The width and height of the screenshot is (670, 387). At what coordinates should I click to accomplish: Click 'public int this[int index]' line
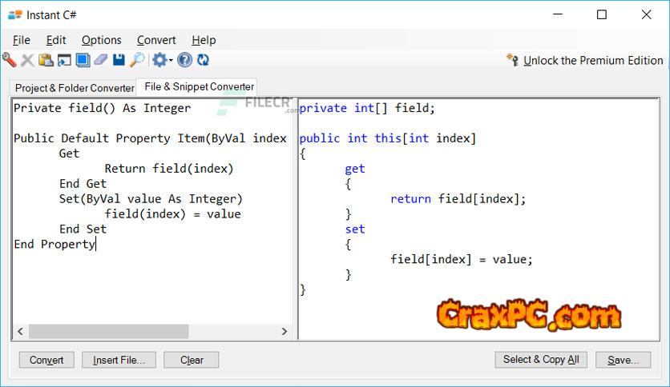(x=388, y=138)
